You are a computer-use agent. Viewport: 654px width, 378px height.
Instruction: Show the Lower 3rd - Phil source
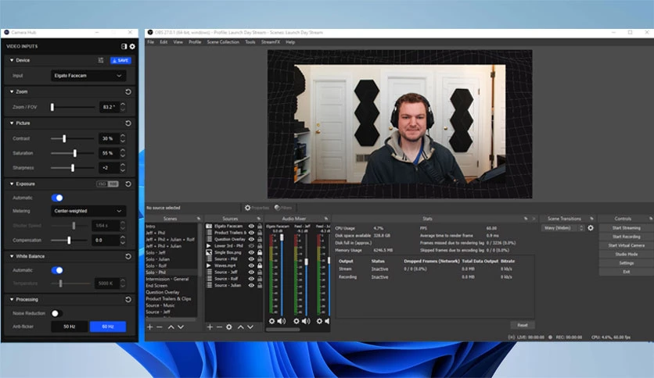251,245
